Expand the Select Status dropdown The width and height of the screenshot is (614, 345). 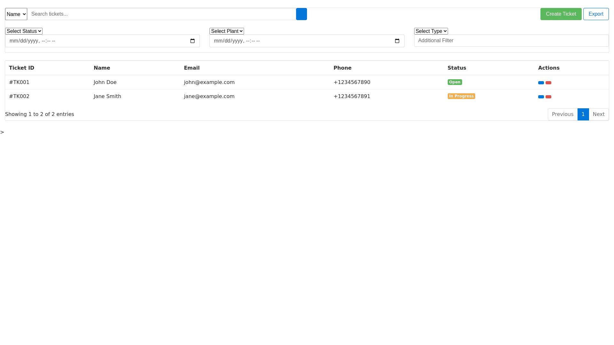click(24, 31)
